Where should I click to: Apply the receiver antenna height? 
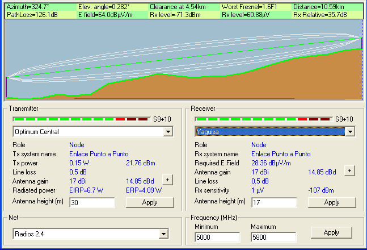pos(332,202)
